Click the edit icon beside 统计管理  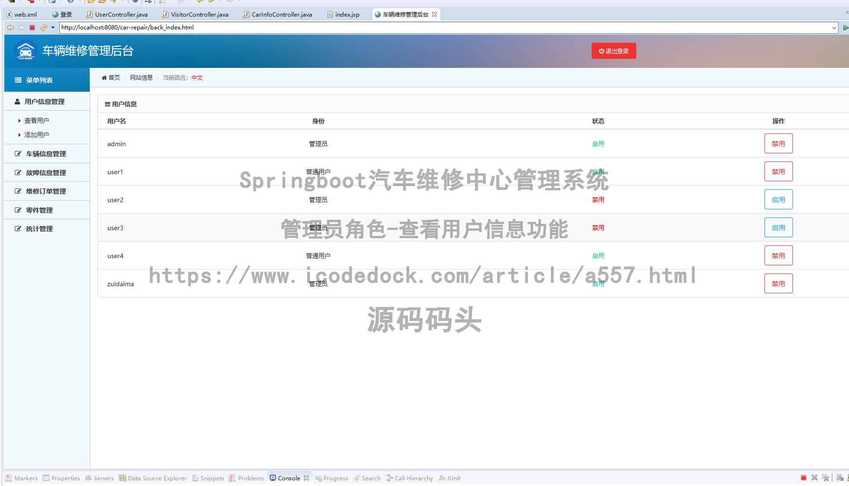17,228
